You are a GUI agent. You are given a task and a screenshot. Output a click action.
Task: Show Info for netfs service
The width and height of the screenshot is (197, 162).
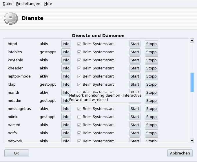click(x=66, y=133)
